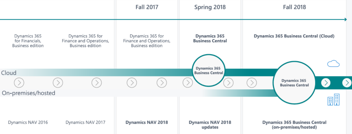Click the blue office buildings icon

[333, 100]
